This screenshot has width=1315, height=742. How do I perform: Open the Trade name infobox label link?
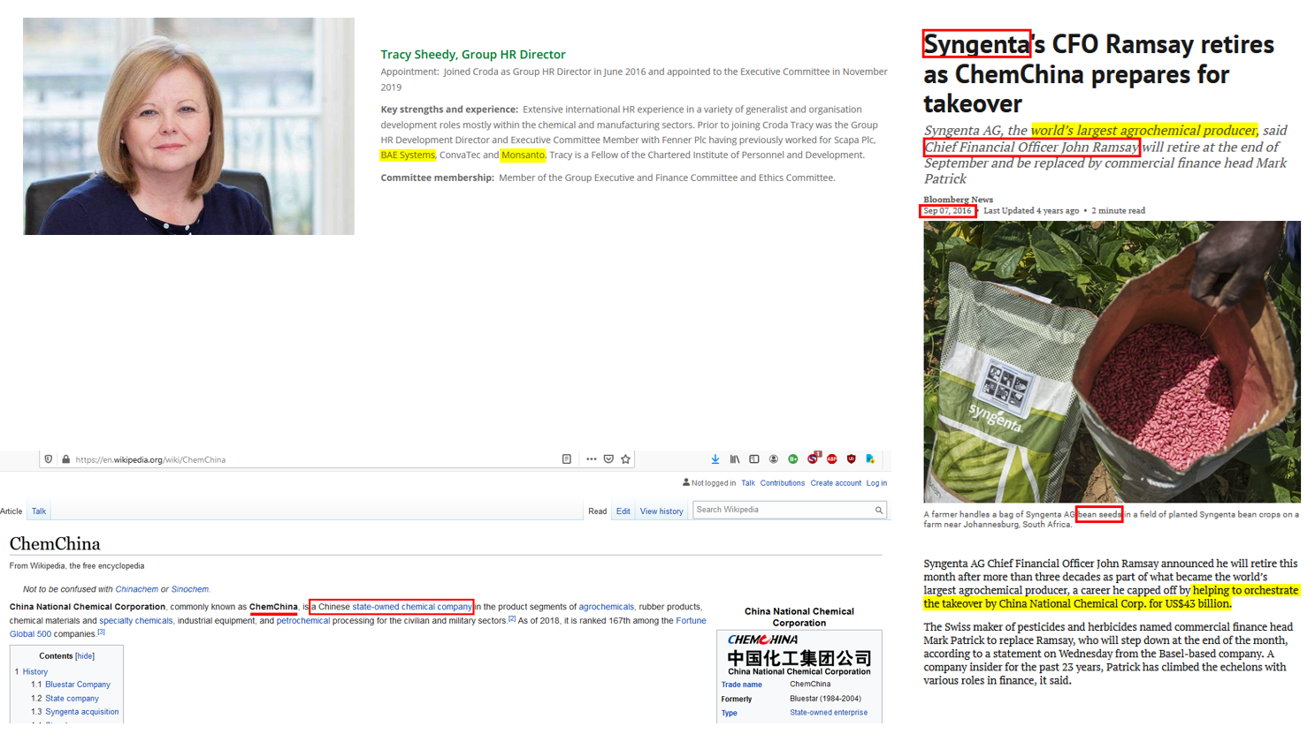(742, 685)
